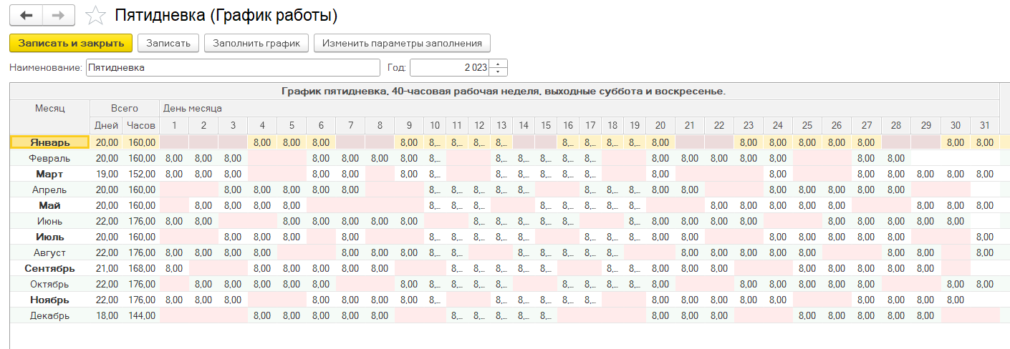Select the Май total hours cell

pyautogui.click(x=141, y=205)
